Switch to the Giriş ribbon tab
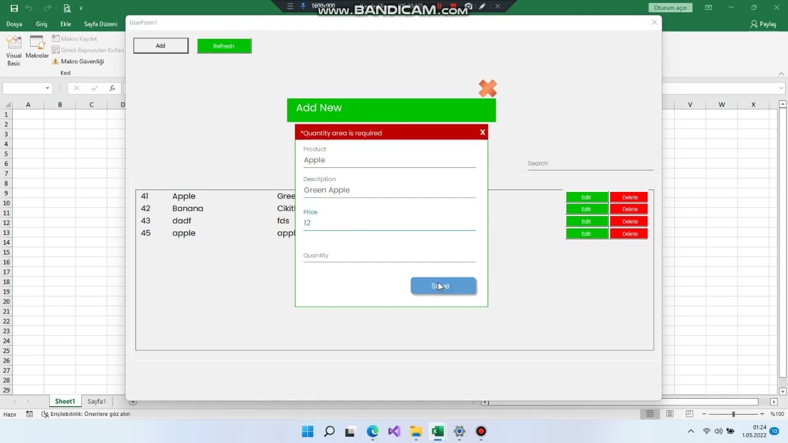The height and width of the screenshot is (443, 788). coord(41,24)
